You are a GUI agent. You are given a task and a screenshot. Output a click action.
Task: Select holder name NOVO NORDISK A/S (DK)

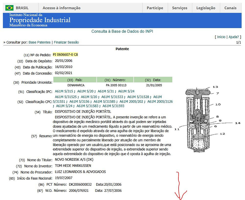[74, 159]
